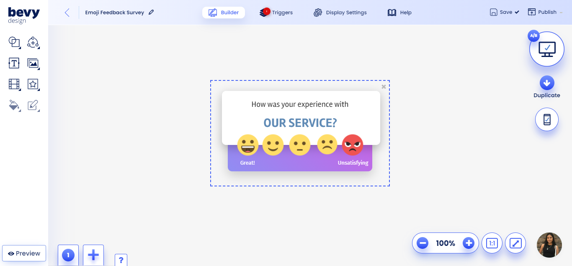Select the Fill color bucket tool

pos(14,105)
